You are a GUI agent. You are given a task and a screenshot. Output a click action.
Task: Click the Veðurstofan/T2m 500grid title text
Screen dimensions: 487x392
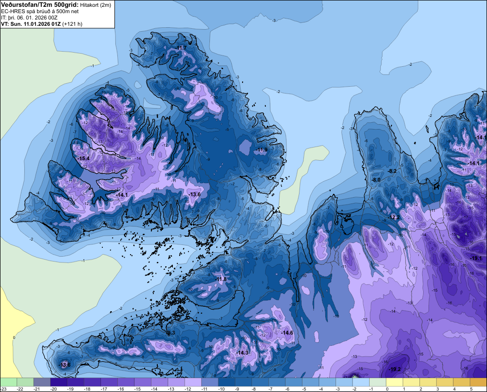coord(40,4)
